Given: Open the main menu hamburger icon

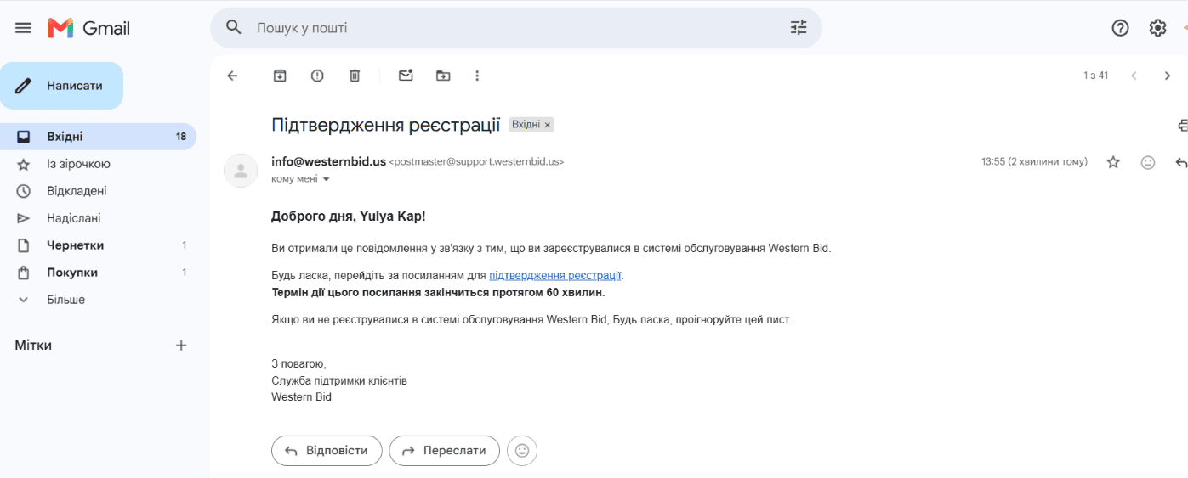Looking at the screenshot, I should 23,28.
